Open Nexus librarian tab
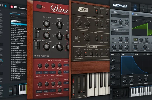The height and width of the screenshot is (100, 152). 15,13
